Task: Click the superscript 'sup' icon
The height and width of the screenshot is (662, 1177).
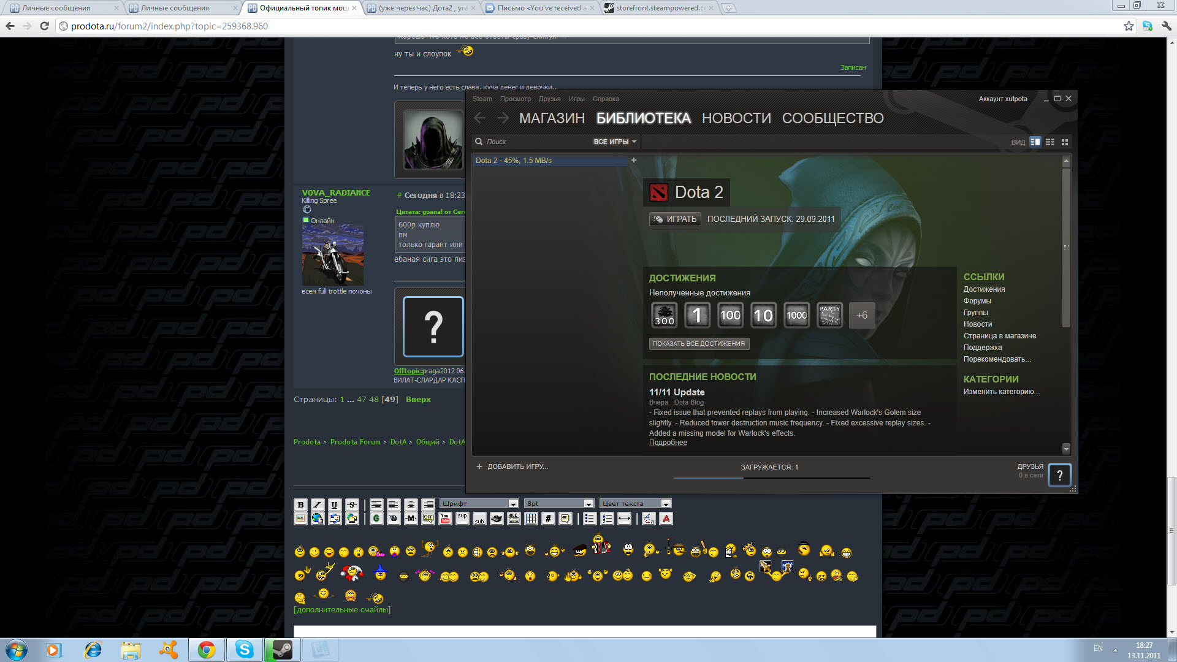Action: click(x=462, y=519)
